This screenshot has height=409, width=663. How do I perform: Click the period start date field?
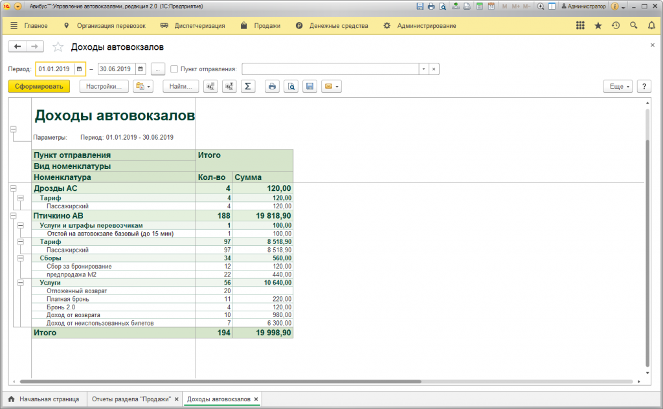tap(56, 69)
